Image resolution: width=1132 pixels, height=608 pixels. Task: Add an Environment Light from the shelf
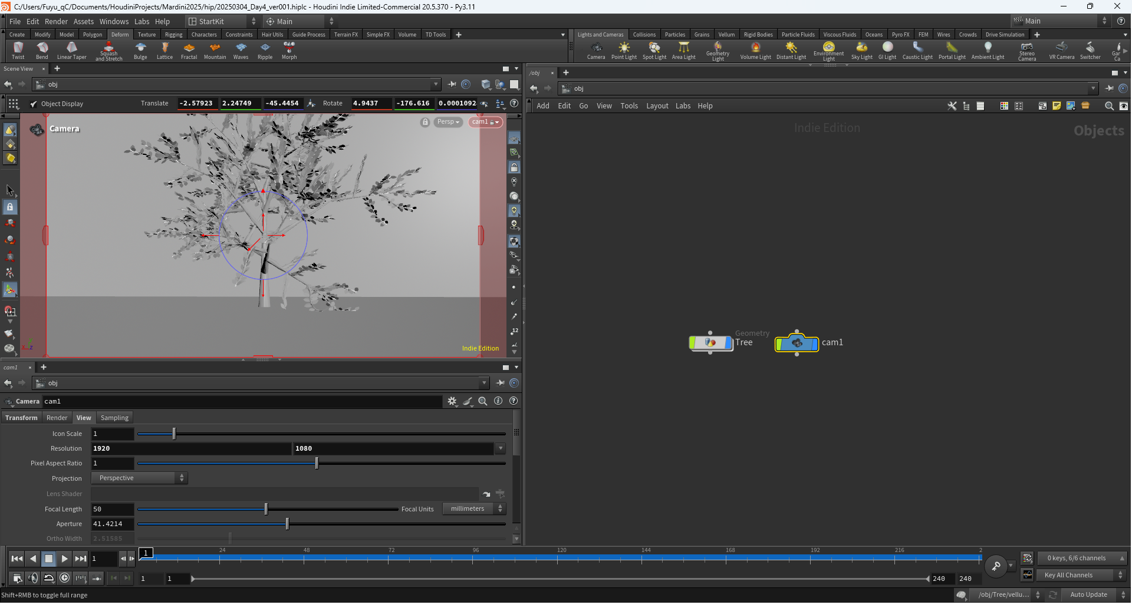click(x=828, y=51)
